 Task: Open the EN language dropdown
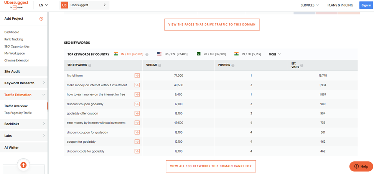pos(43,5)
